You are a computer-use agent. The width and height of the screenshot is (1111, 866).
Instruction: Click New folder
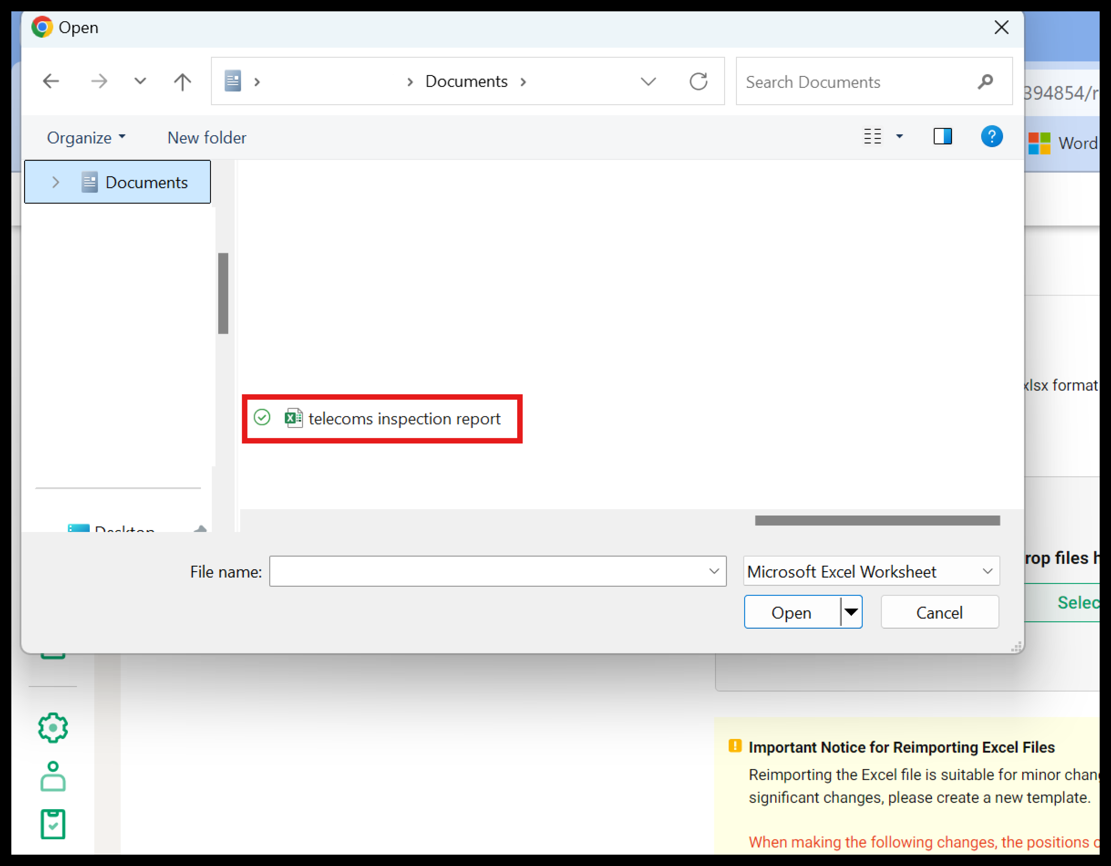tap(207, 137)
